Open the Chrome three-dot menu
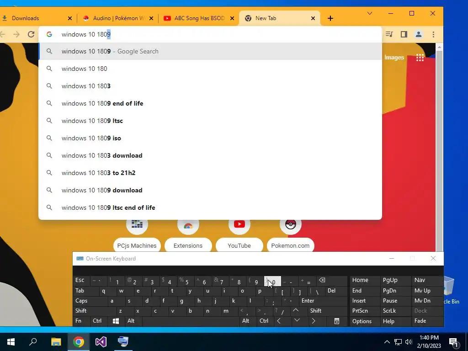 [x=433, y=34]
